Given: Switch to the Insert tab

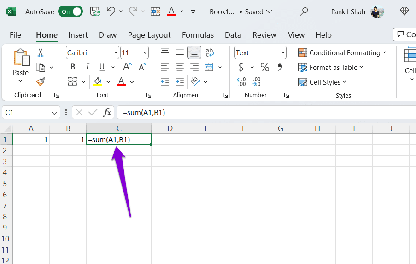Looking at the screenshot, I should pos(78,35).
